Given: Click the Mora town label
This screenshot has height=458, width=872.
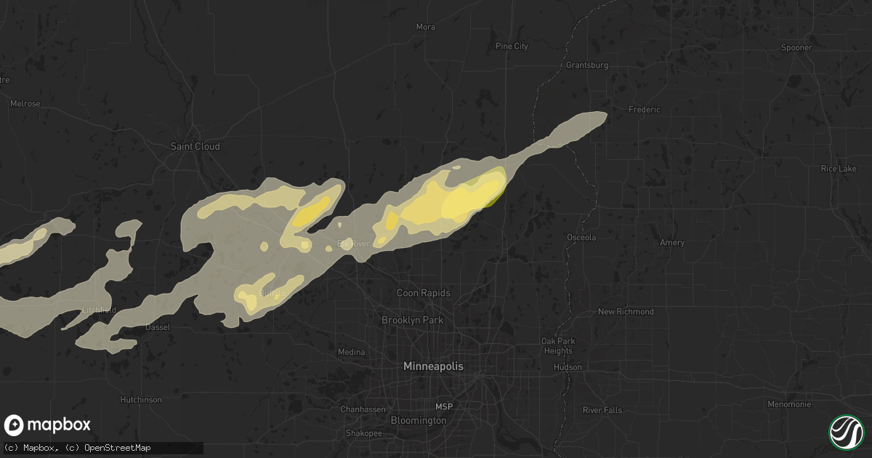Looking at the screenshot, I should [426, 27].
